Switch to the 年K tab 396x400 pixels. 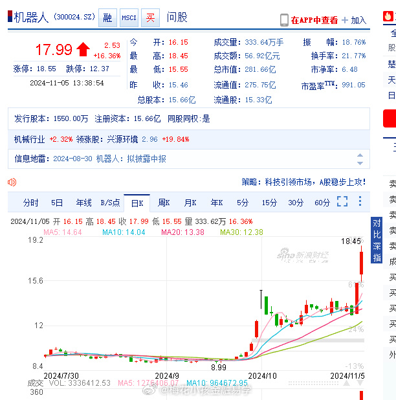[217, 203]
